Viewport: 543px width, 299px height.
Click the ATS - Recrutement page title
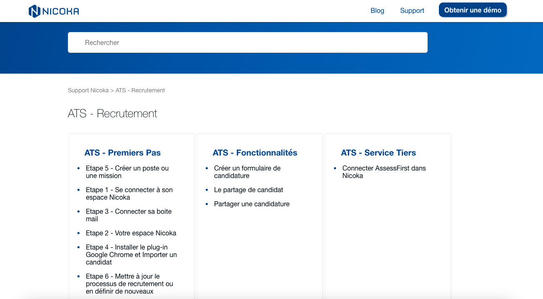[112, 114]
